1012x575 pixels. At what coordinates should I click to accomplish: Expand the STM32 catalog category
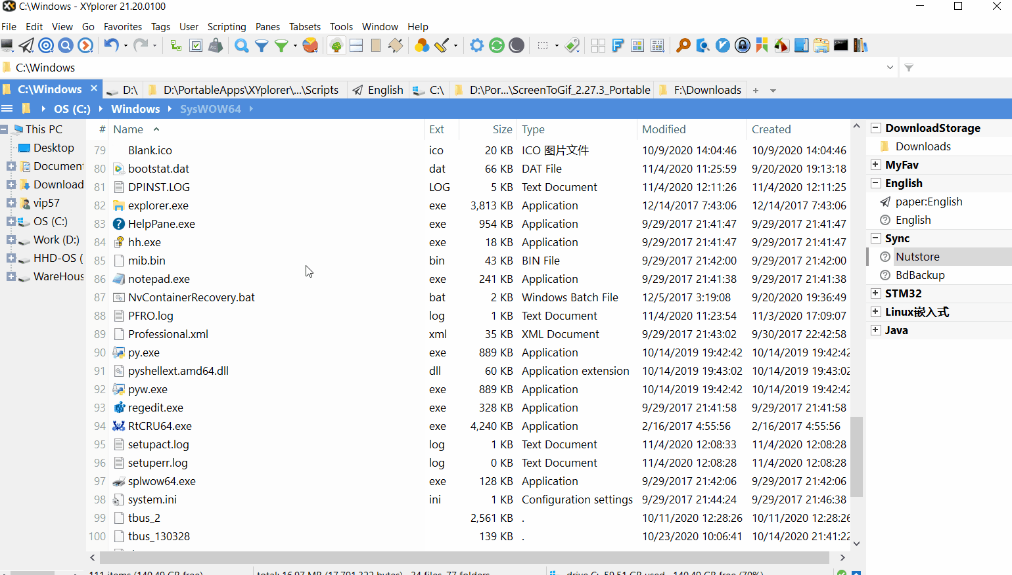pyautogui.click(x=877, y=293)
